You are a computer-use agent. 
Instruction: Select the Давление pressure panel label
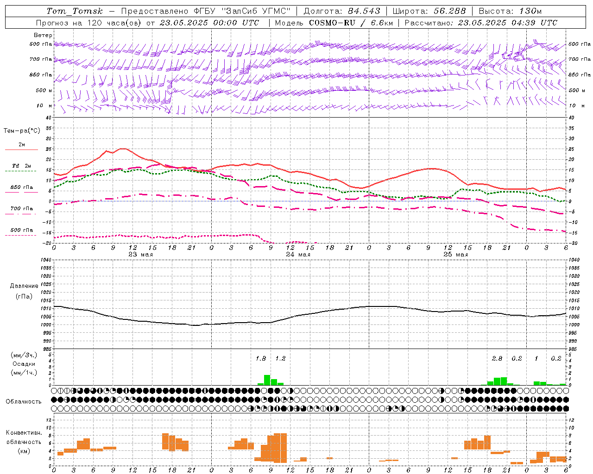[24, 286]
